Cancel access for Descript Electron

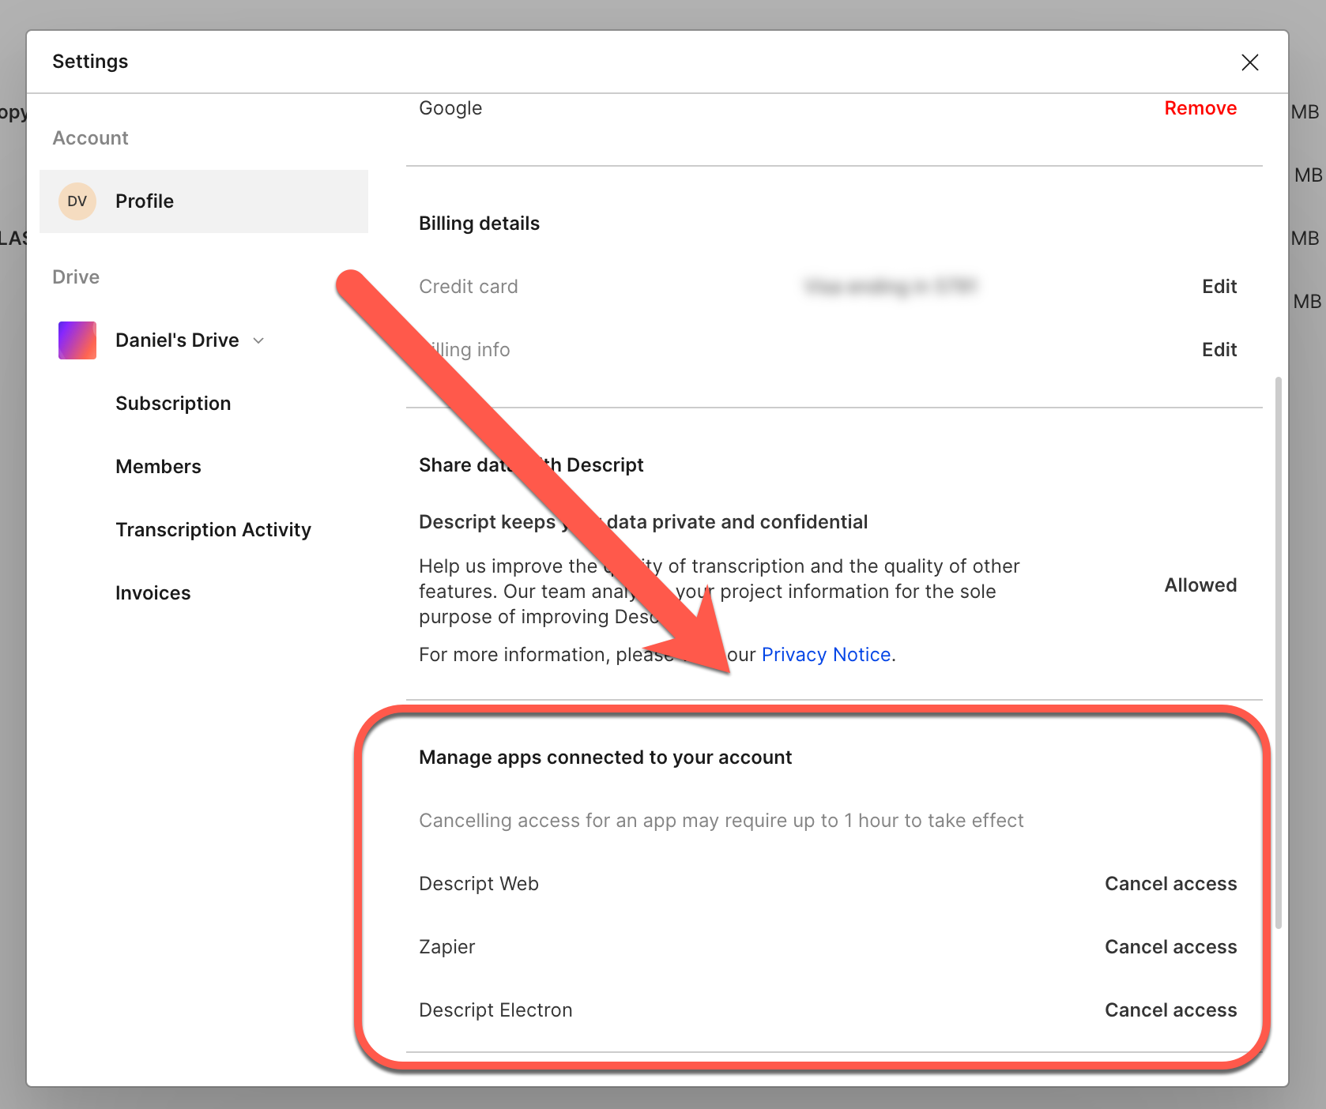(1170, 1010)
